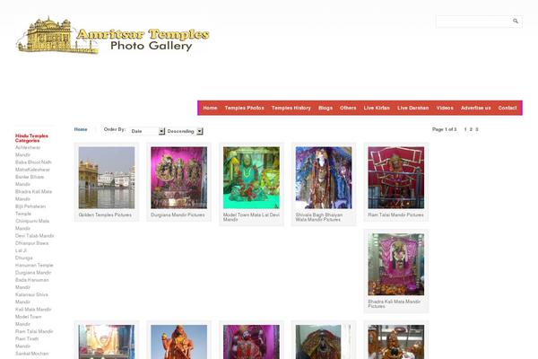Open sidebar category Ram Tirath Mandir
Image resolution: width=538 pixels, height=359 pixels.
click(27, 342)
